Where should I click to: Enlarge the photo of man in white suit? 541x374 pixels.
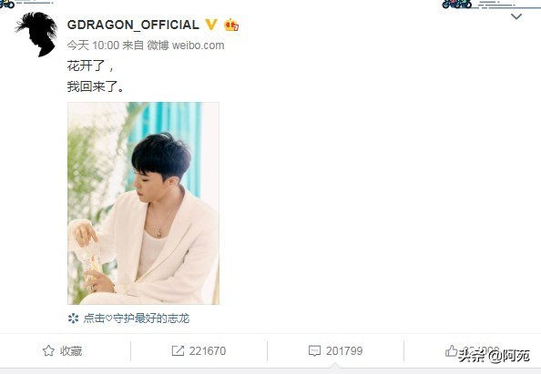click(144, 203)
